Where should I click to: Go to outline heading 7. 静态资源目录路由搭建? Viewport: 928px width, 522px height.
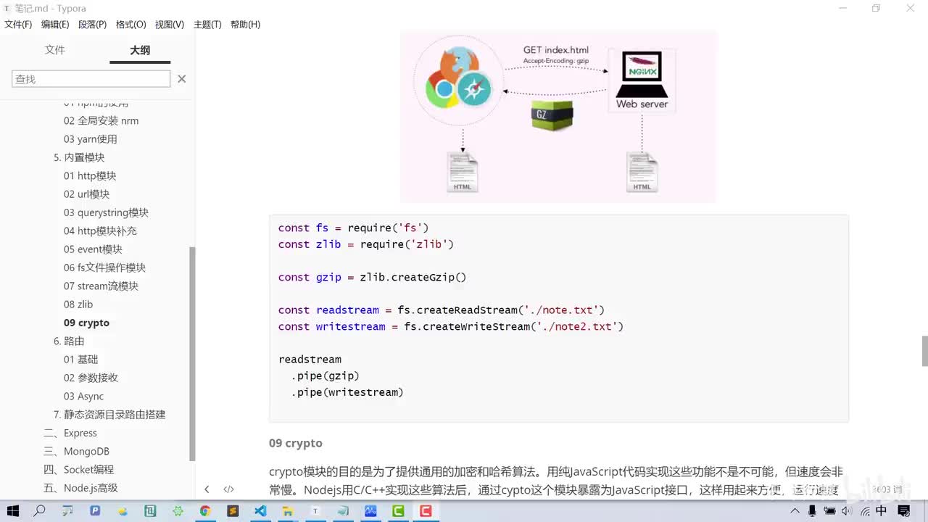[109, 415]
